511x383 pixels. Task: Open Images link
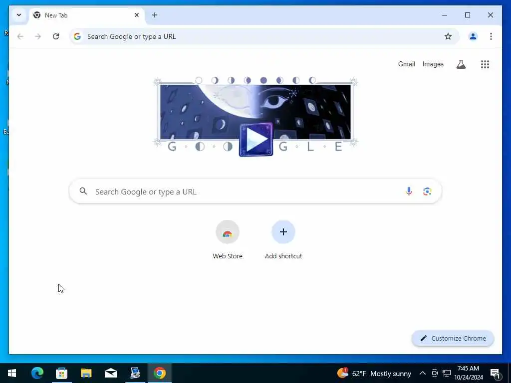[x=433, y=64]
